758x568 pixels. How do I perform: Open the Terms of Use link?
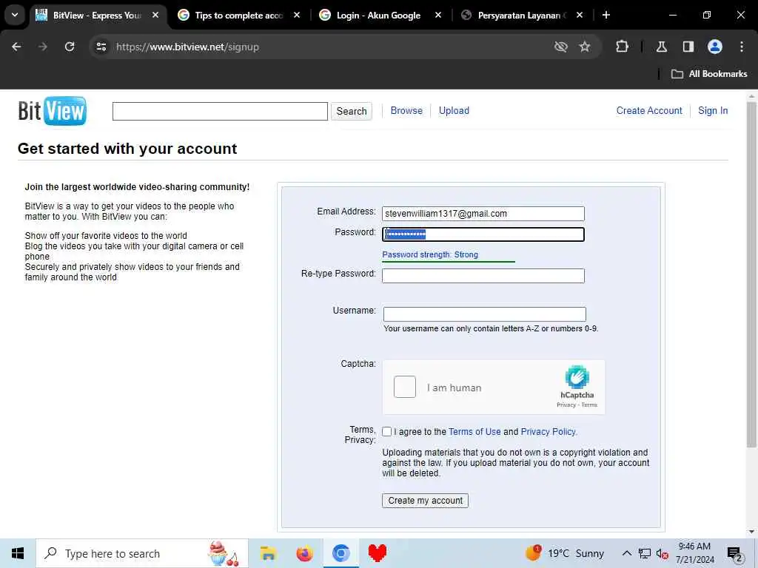(x=474, y=432)
